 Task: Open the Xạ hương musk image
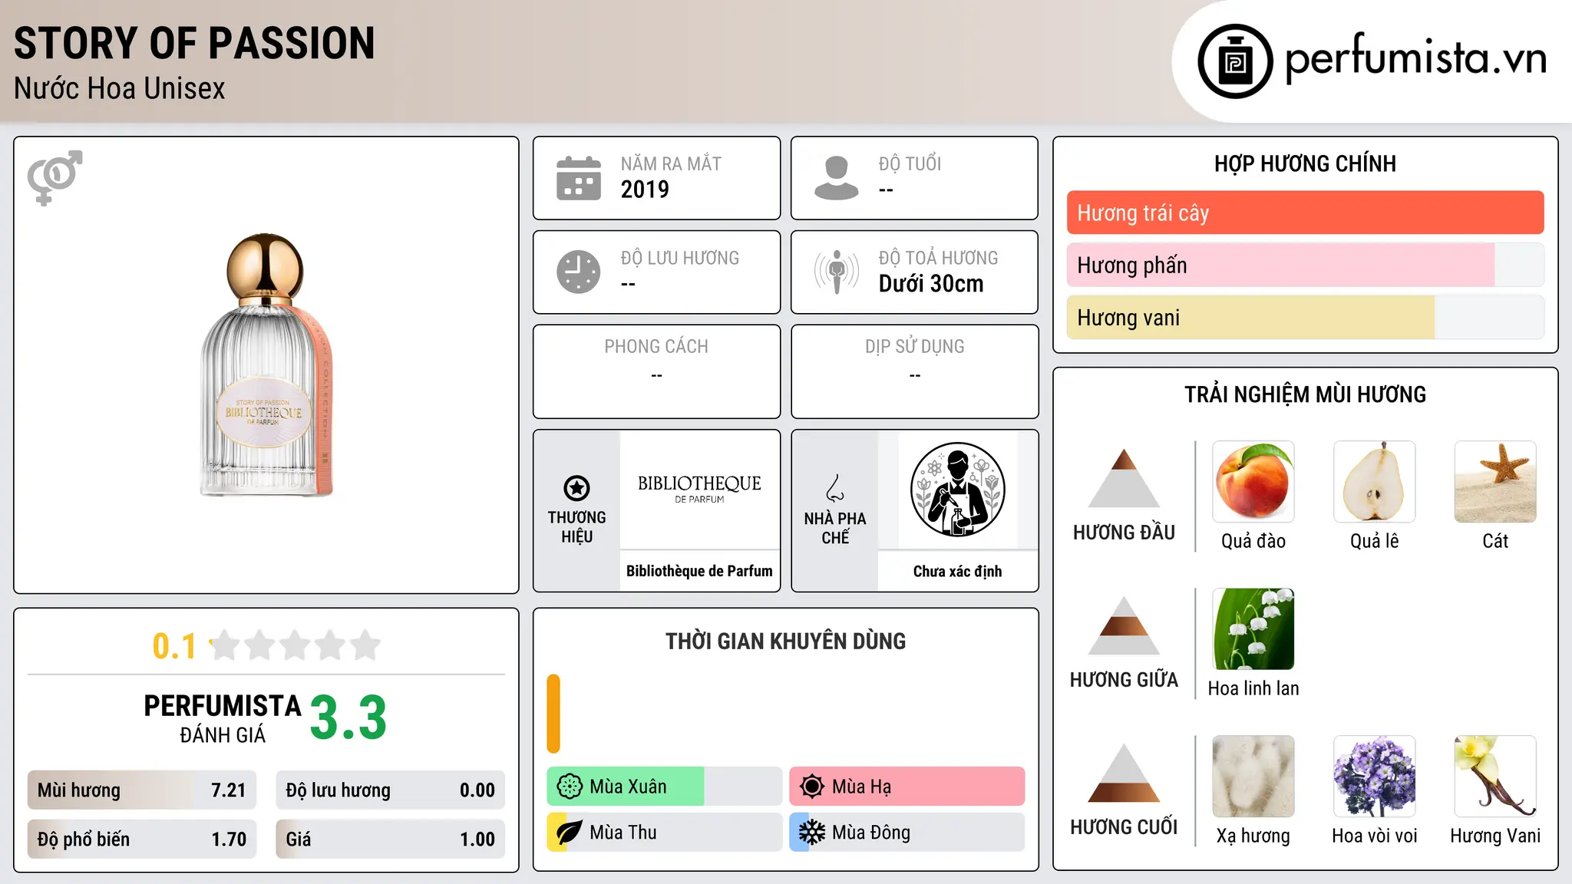tap(1253, 777)
